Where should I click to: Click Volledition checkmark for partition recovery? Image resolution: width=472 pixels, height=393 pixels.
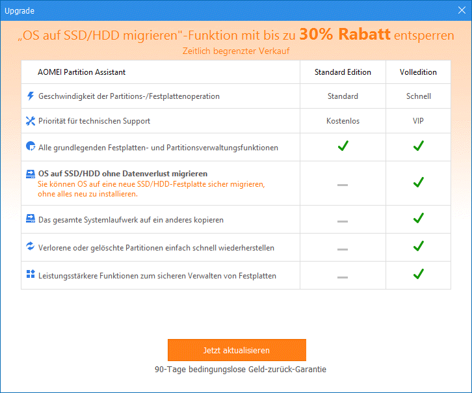click(x=419, y=246)
